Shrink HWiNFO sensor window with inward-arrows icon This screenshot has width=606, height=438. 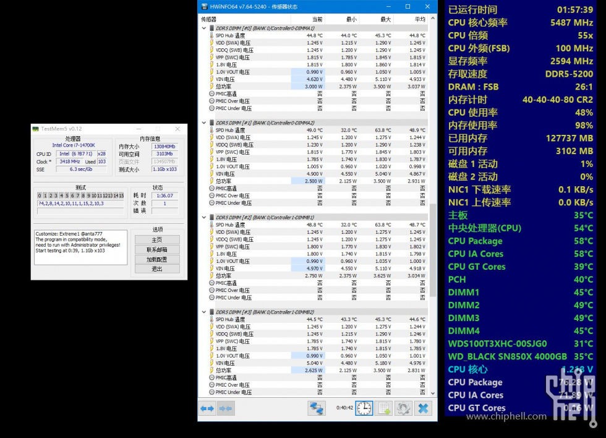pyautogui.click(x=226, y=409)
